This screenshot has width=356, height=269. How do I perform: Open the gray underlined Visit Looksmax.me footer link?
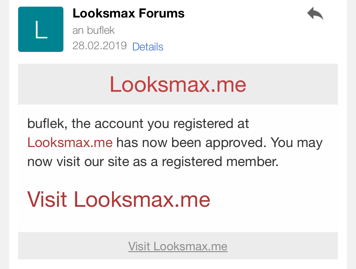(178, 246)
